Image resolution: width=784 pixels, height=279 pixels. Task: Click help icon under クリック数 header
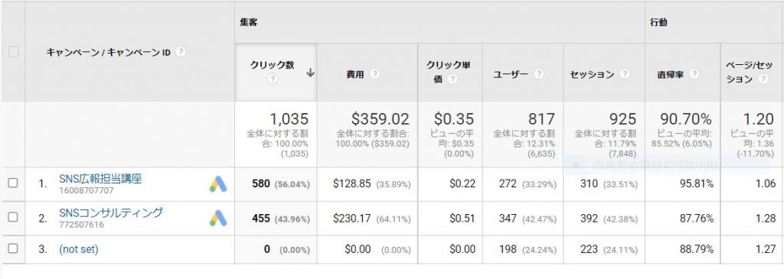[x=272, y=79]
